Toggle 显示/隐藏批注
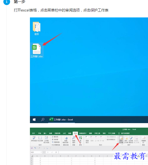Screen dimensions: 148x165 [x=110, y=137]
